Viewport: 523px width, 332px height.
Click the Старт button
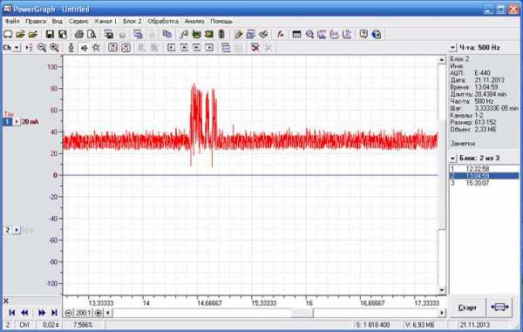pos(467,308)
